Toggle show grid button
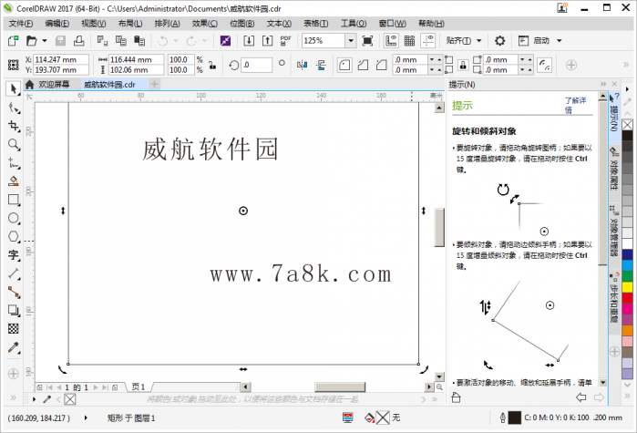The height and width of the screenshot is (433, 637). pyautogui.click(x=409, y=41)
